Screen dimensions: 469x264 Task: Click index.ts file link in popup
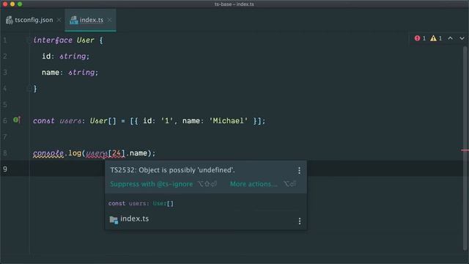[x=134, y=219]
